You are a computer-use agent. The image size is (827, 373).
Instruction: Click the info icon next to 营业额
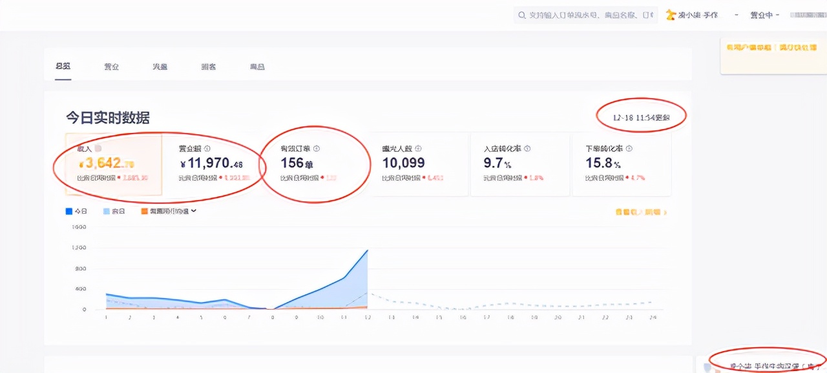tap(207, 148)
